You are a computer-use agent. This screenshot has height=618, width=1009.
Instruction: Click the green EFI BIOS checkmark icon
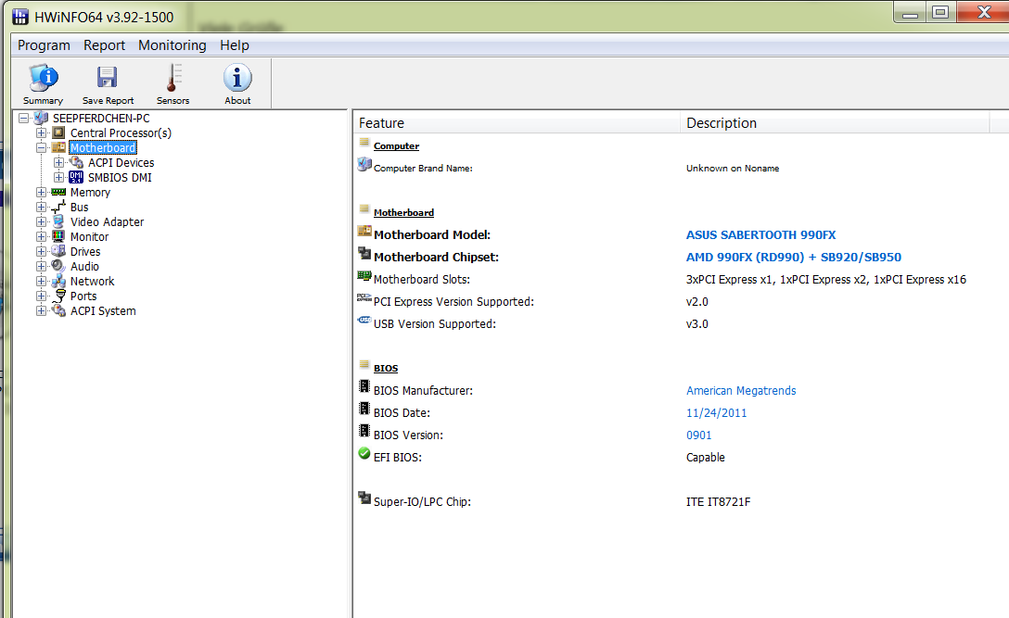click(364, 454)
